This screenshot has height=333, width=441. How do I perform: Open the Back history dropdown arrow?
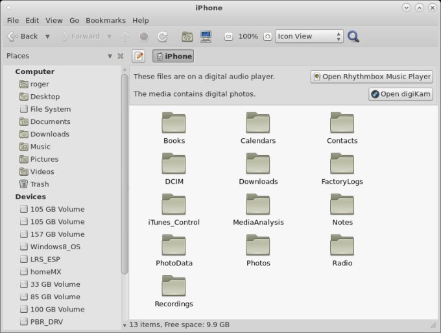[46, 36]
